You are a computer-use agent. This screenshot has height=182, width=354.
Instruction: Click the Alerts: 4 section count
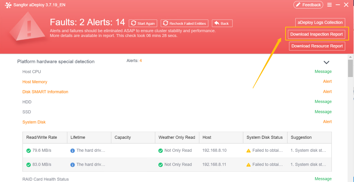[x=134, y=61]
